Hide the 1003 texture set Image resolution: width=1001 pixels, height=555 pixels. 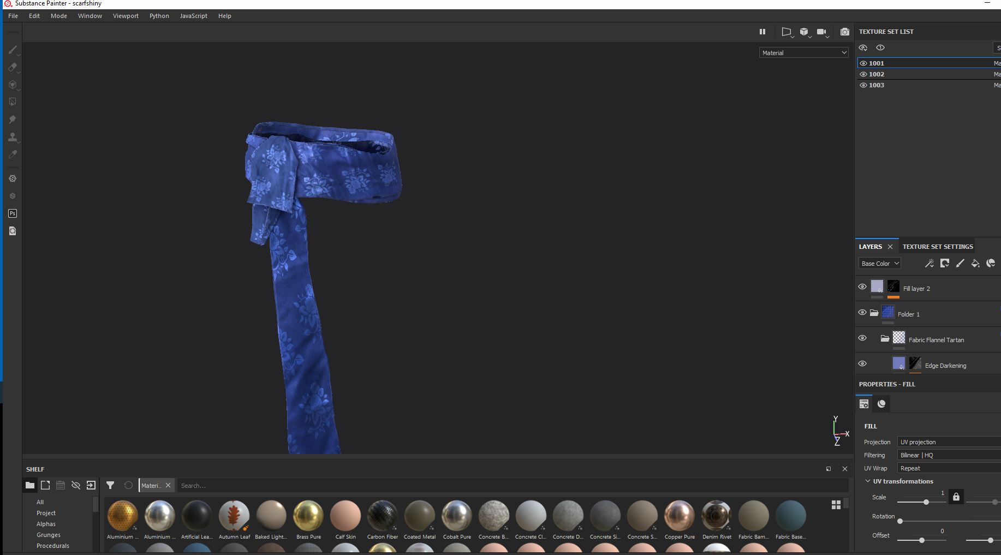(863, 85)
